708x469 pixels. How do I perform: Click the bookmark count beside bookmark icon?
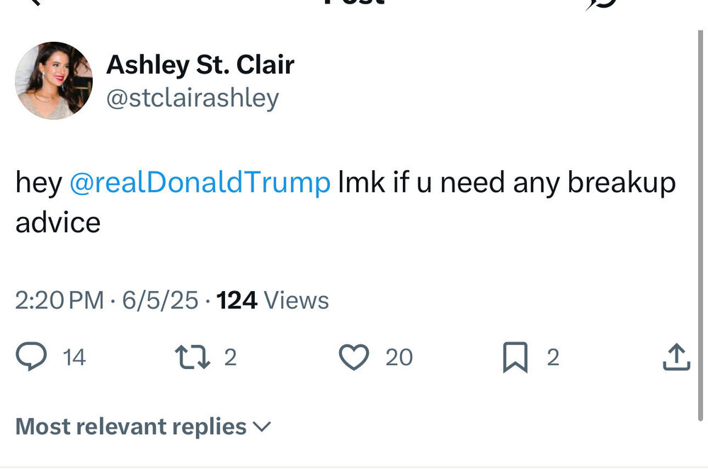tap(553, 358)
